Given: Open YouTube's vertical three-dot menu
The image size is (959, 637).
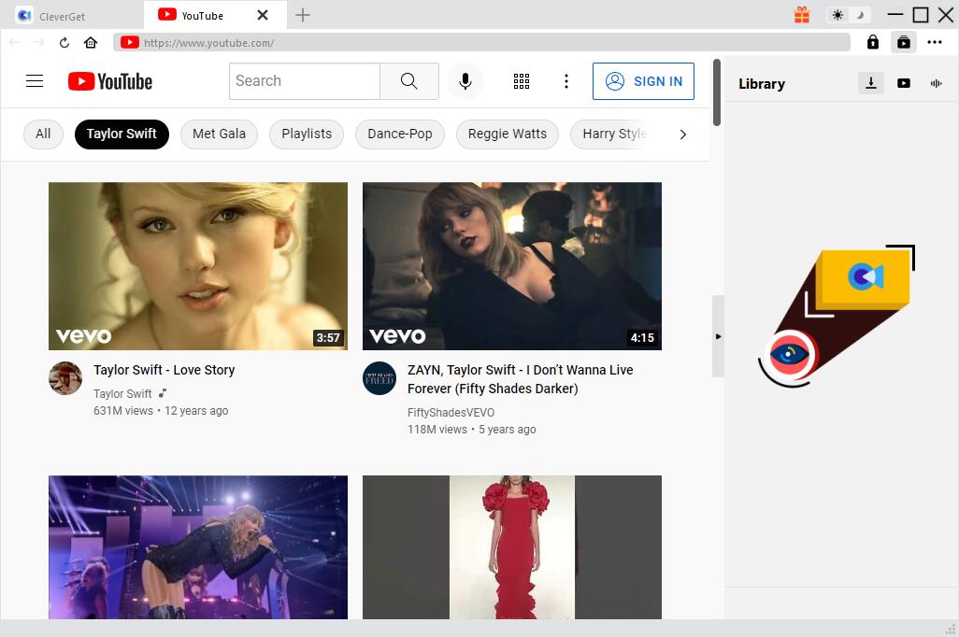Looking at the screenshot, I should [566, 81].
